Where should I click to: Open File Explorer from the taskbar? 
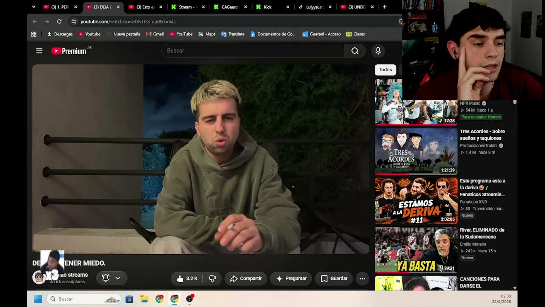click(144, 299)
